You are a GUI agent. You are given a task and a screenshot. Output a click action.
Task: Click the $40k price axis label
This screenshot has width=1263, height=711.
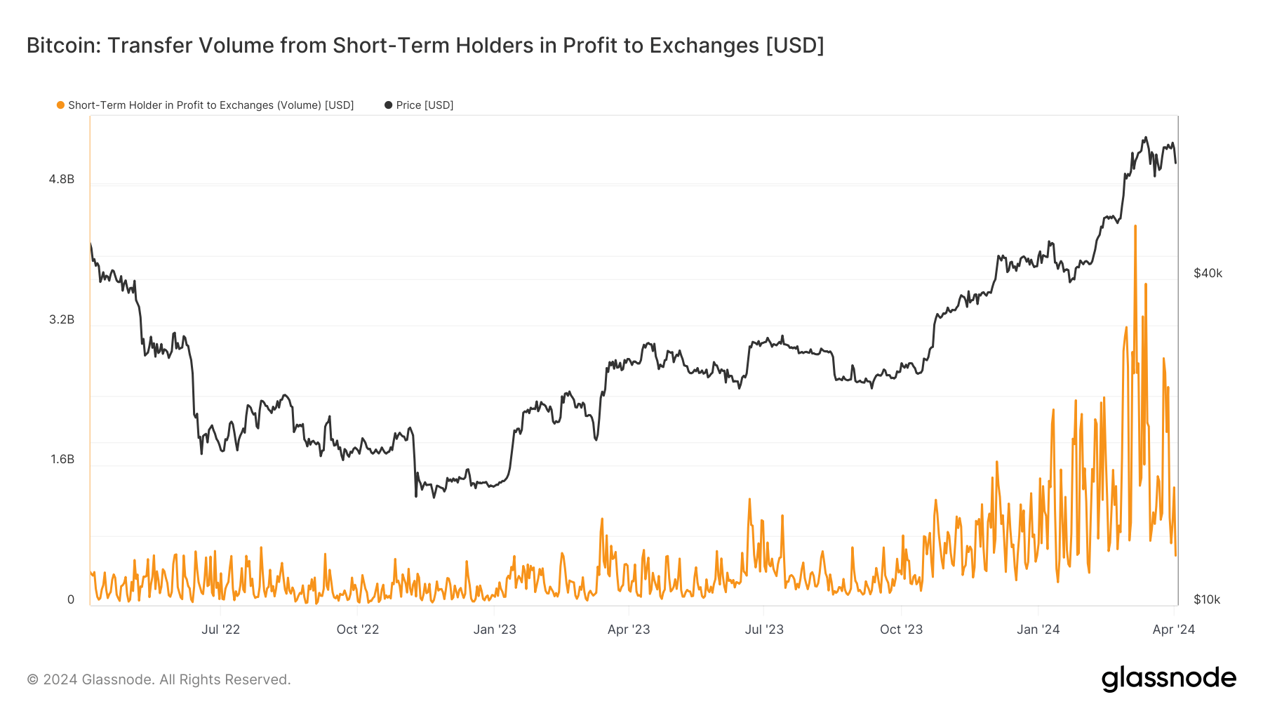coord(1208,274)
